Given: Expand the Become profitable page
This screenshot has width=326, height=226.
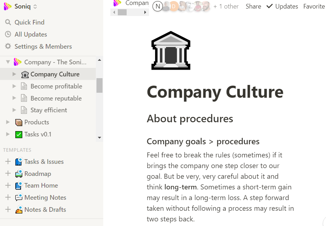Looking at the screenshot, I should pyautogui.click(x=14, y=86).
